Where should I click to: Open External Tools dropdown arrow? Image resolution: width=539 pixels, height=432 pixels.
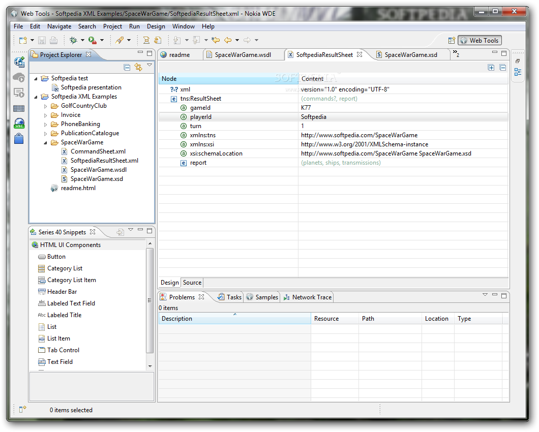(x=102, y=40)
